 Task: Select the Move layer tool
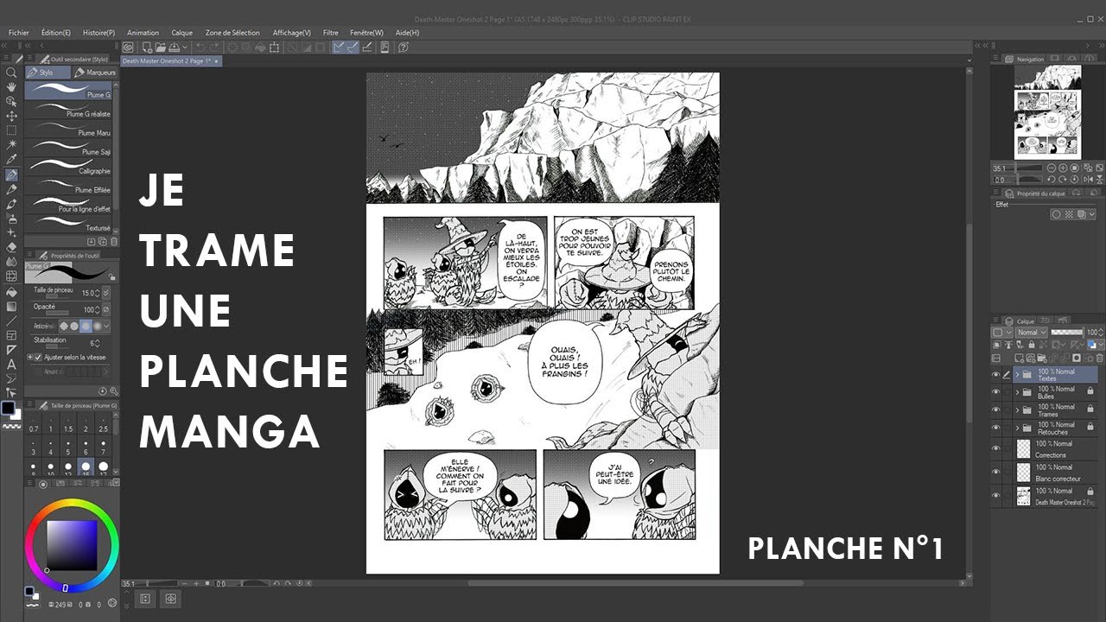click(x=11, y=116)
